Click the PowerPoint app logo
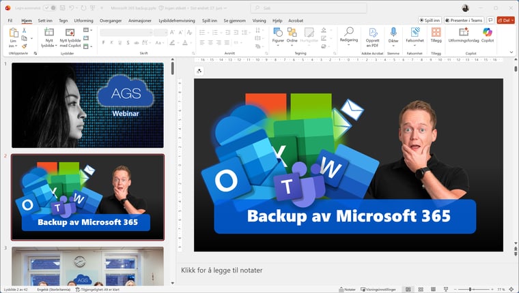The height and width of the screenshot is (293, 519). tap(8, 8)
